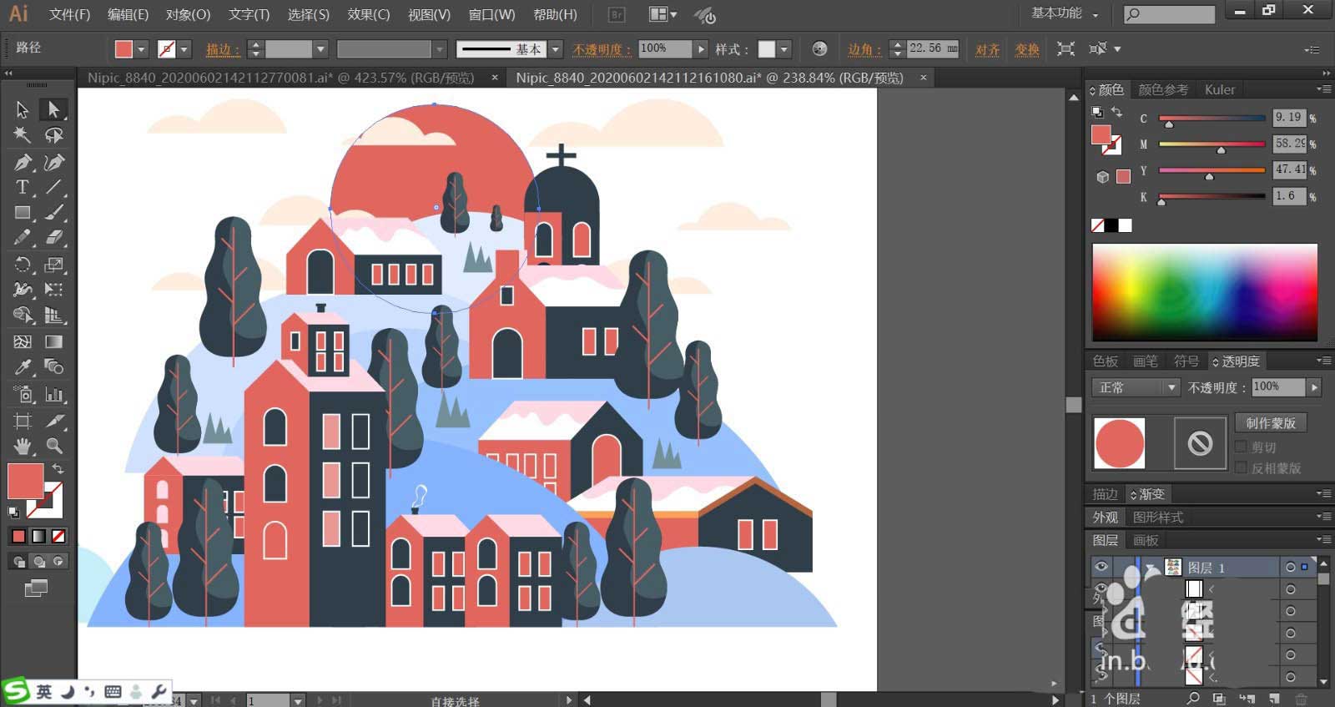This screenshot has width=1335, height=707.
Task: Click the 制作蒙版 button
Action: coord(1271,423)
